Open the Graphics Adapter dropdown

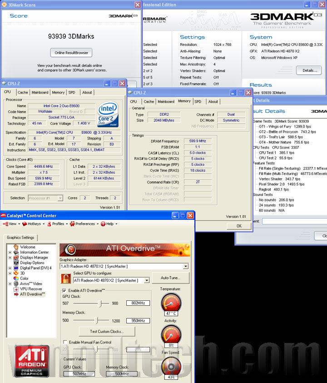pyautogui.click(x=186, y=266)
